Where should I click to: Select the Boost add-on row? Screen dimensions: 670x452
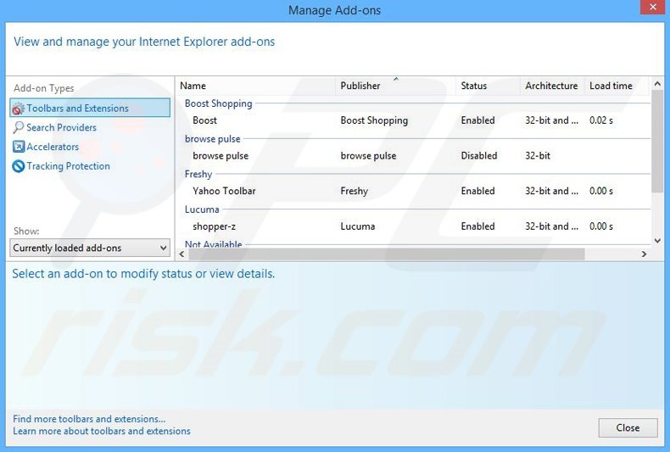pyautogui.click(x=414, y=120)
